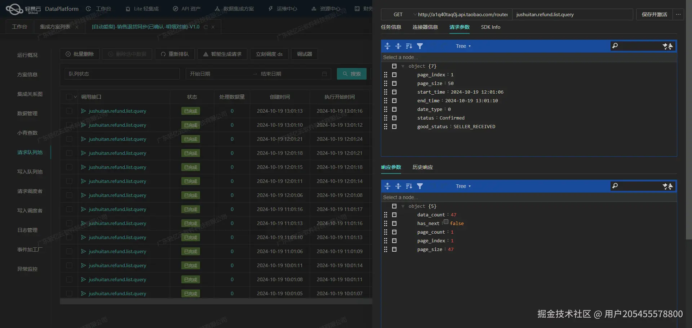692x328 pixels.
Task: Open action menu for date_type field
Action: (x=394, y=109)
